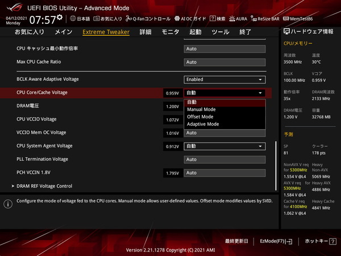Viewport: 341px width, 256px height.
Task: Choose 自動 in voltage mode list
Action: pos(224,102)
